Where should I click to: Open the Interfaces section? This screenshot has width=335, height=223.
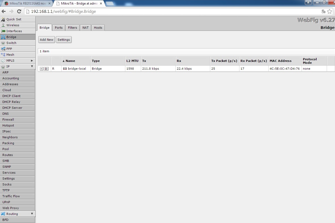(17, 31)
